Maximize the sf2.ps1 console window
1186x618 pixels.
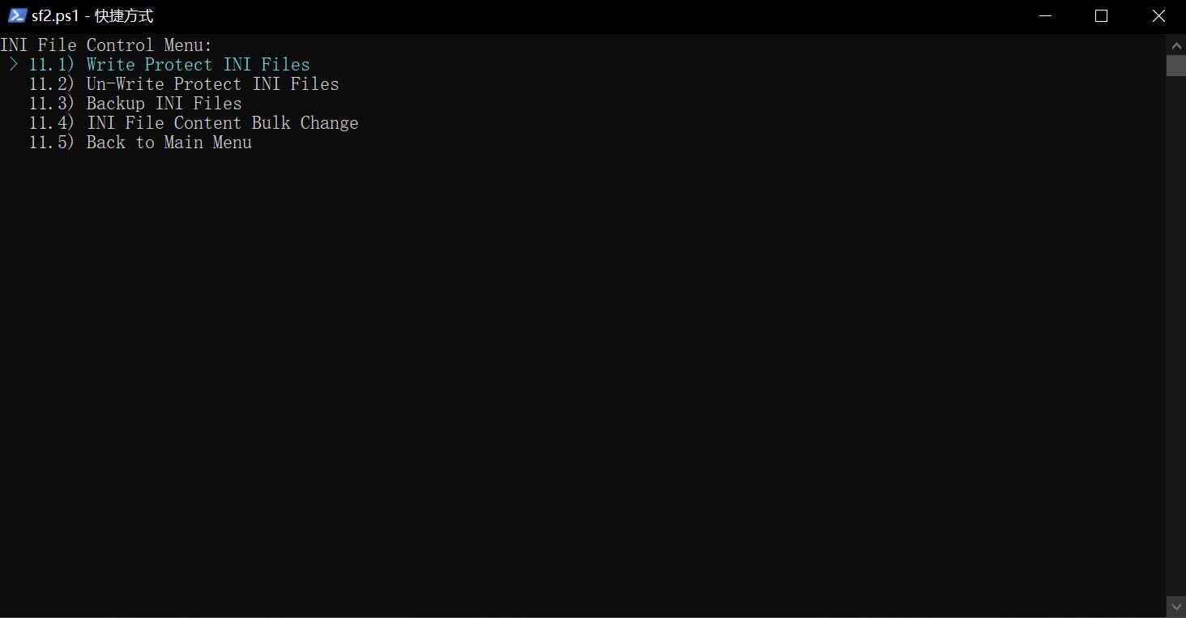pos(1101,16)
